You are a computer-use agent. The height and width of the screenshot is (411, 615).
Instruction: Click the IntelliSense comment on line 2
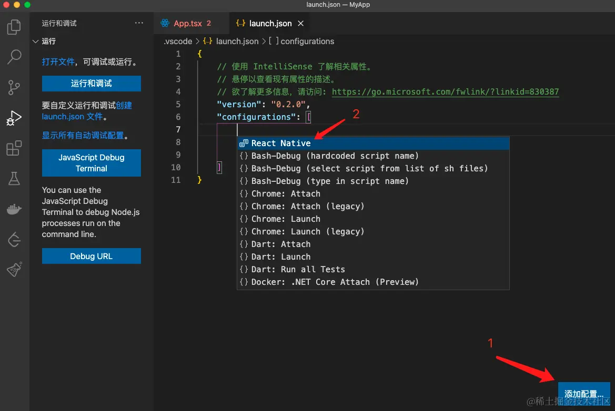(x=294, y=67)
